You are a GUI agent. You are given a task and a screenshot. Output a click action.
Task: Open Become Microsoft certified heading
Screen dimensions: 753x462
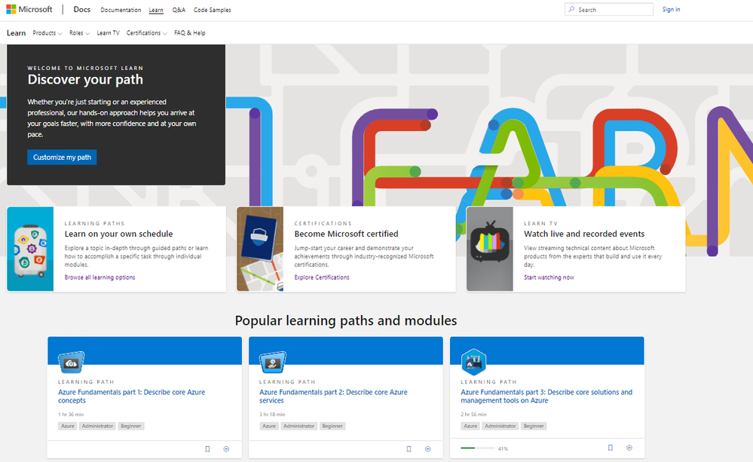pos(346,234)
